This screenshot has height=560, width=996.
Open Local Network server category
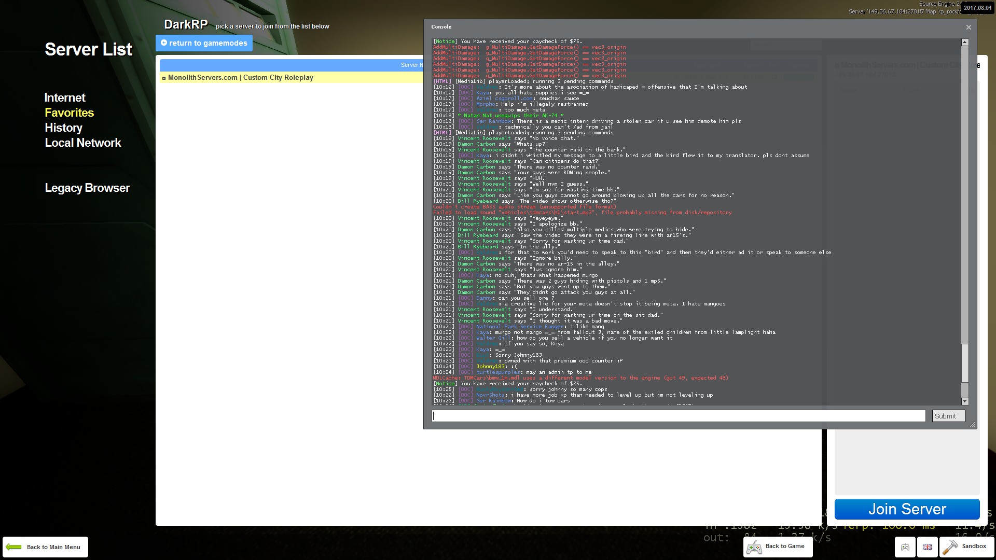(x=82, y=143)
